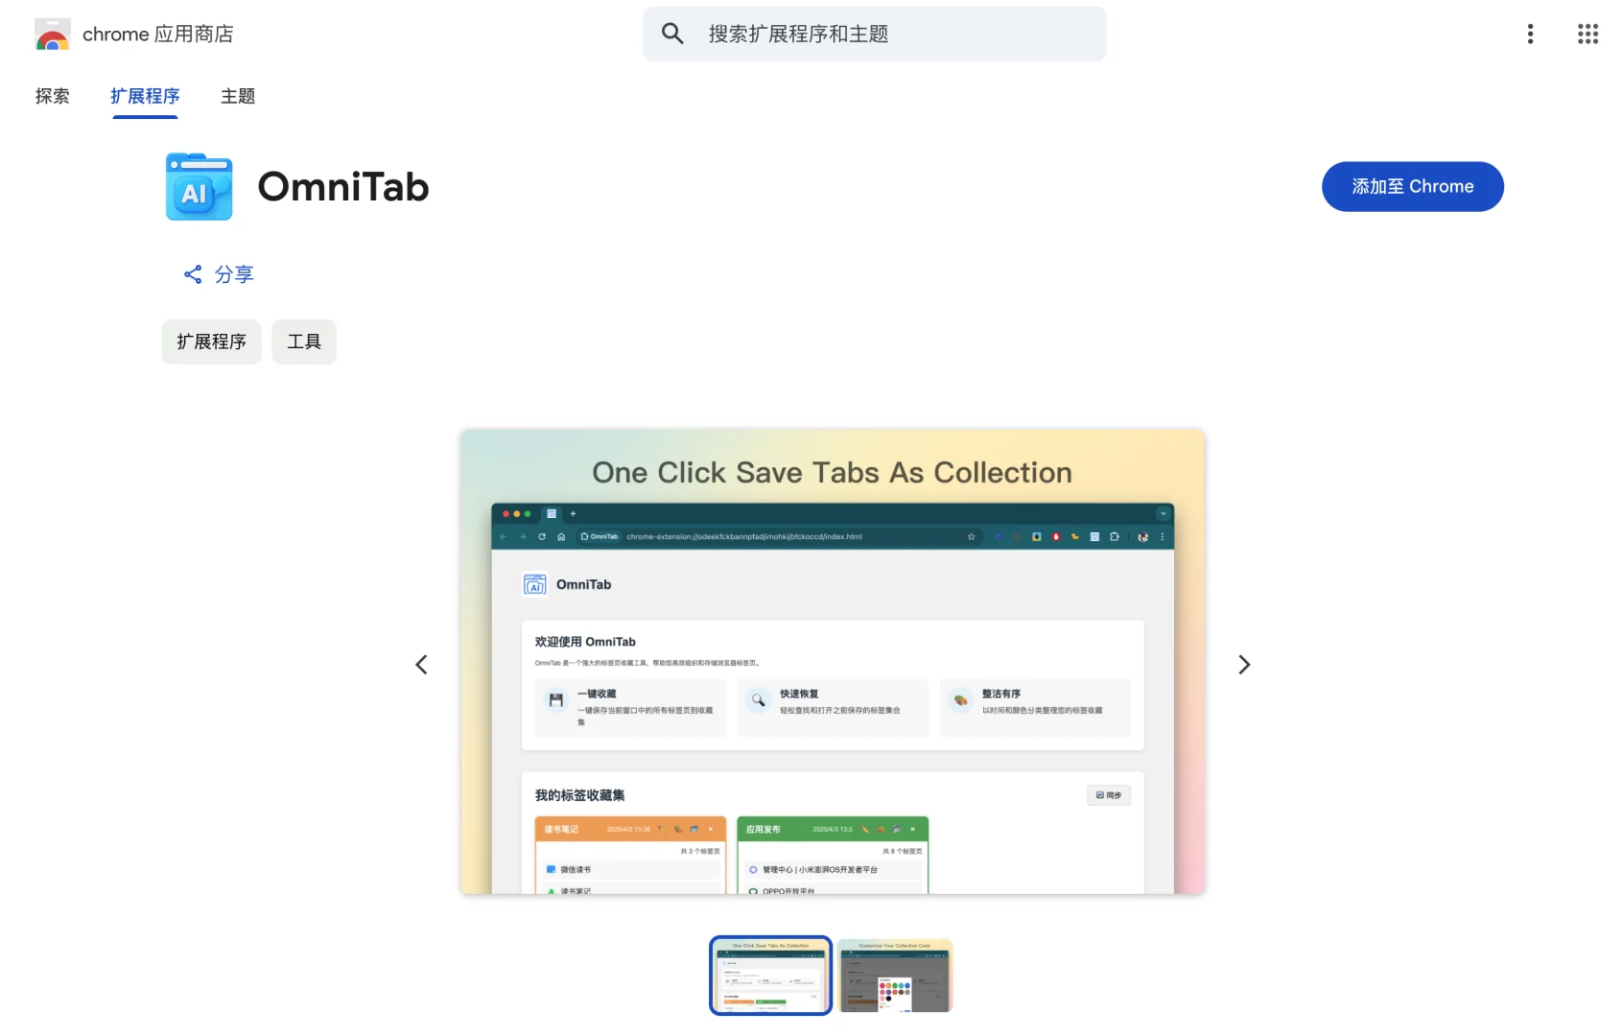Select the first screenshot thumbnail
1622x1036 pixels.
click(769, 976)
